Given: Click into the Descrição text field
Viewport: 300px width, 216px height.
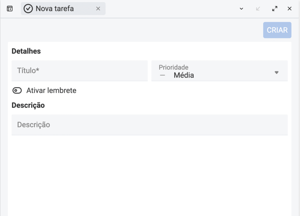Looking at the screenshot, I should (149, 125).
